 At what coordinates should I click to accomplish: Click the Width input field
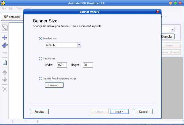click(62, 65)
